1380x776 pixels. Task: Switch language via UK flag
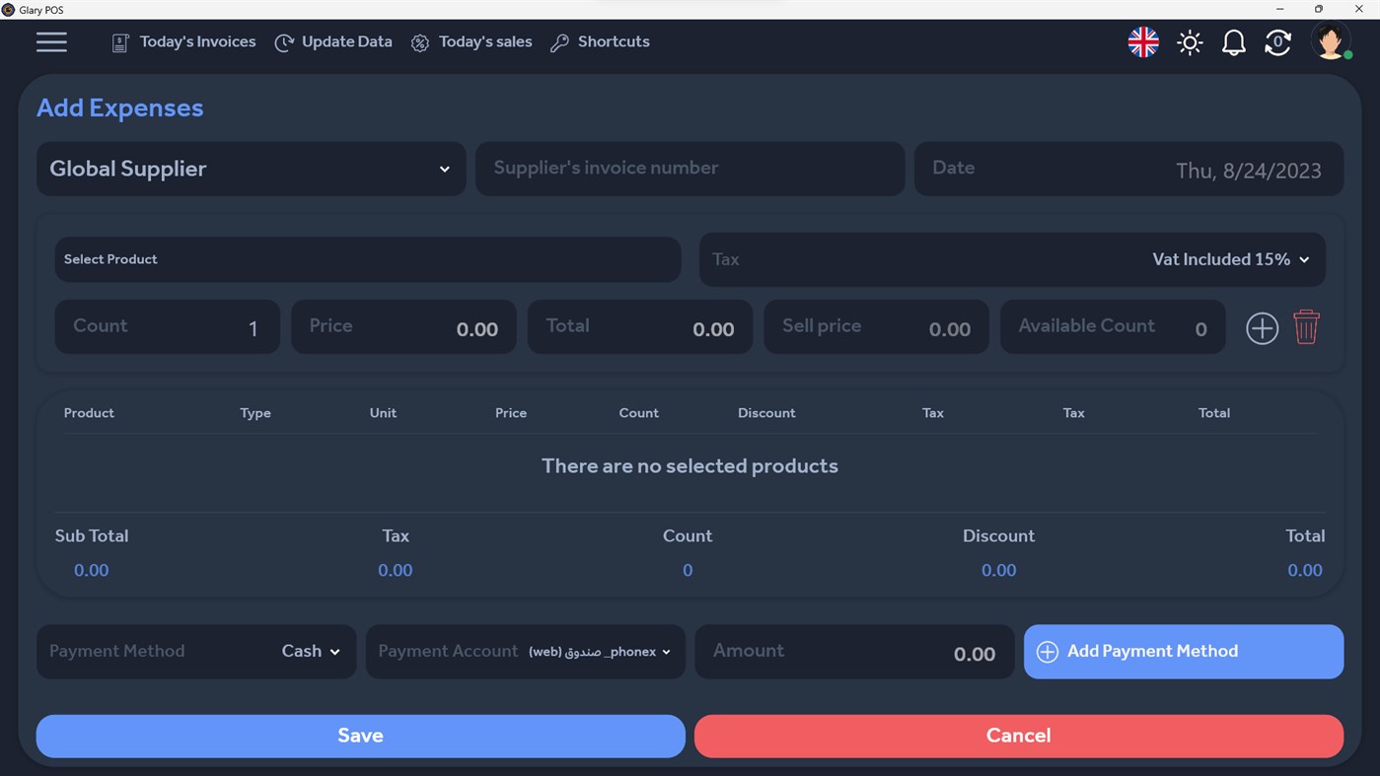point(1142,42)
